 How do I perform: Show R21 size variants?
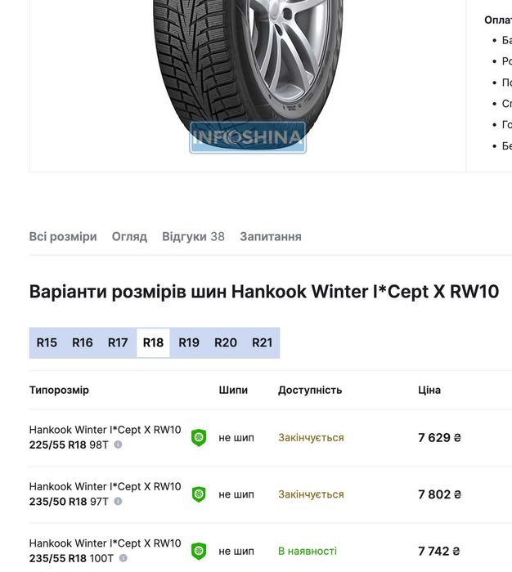point(262,343)
